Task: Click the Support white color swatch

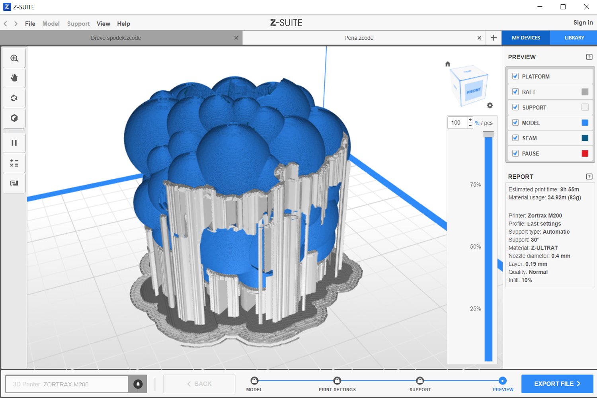Action: (585, 107)
